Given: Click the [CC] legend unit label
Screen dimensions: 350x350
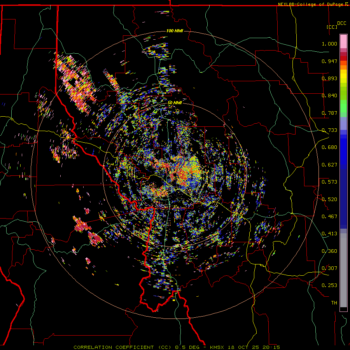Looking at the screenshot, I should tap(332, 27).
